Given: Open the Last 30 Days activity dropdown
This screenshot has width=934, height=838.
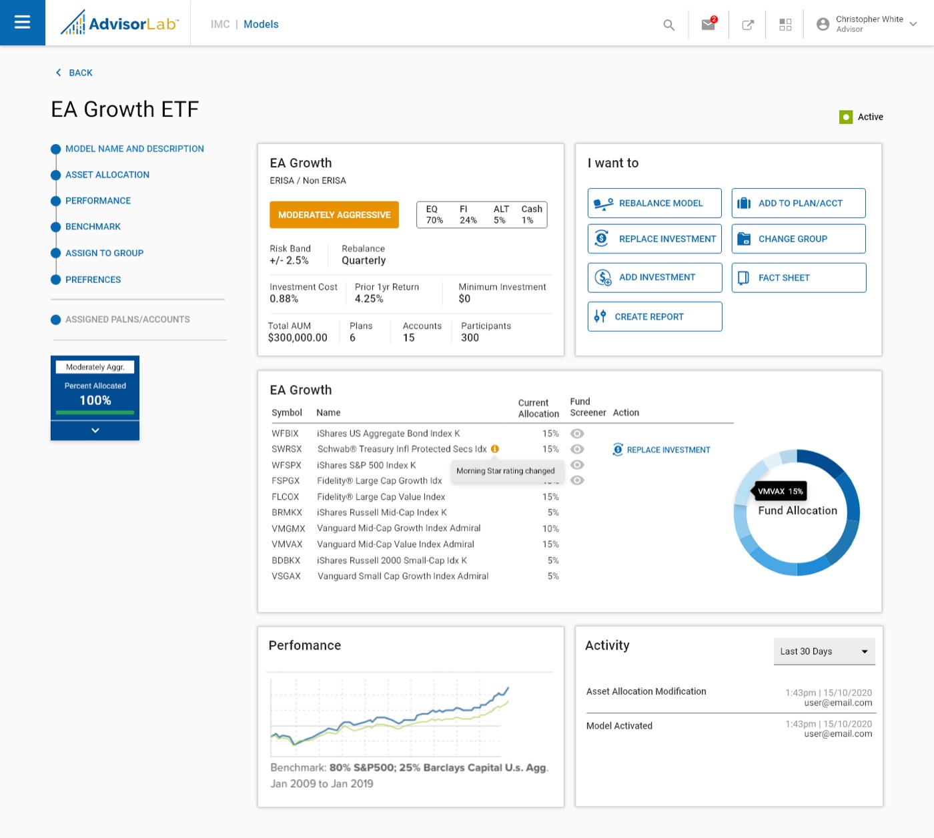Looking at the screenshot, I should (x=824, y=651).
